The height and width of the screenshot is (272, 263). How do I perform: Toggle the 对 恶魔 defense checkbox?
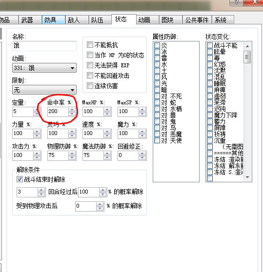[x=157, y=134]
